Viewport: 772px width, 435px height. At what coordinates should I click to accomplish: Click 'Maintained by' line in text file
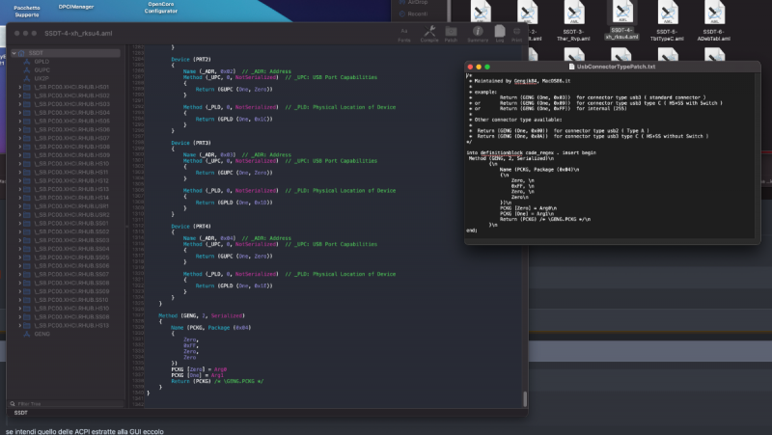pos(522,81)
